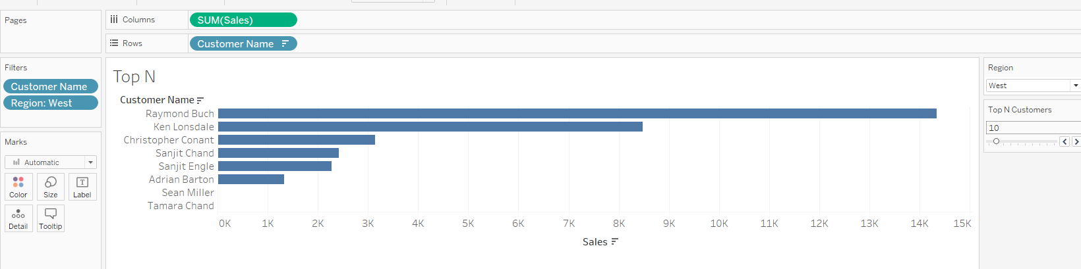This screenshot has height=269, width=1081.
Task: Click the Ken Lonsdale row label
Action: coord(183,127)
